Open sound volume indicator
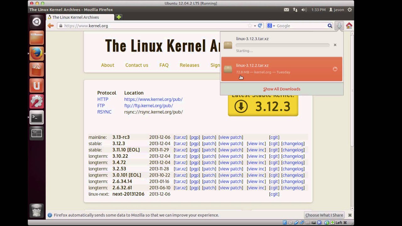This screenshot has width=402, height=226. click(x=304, y=10)
